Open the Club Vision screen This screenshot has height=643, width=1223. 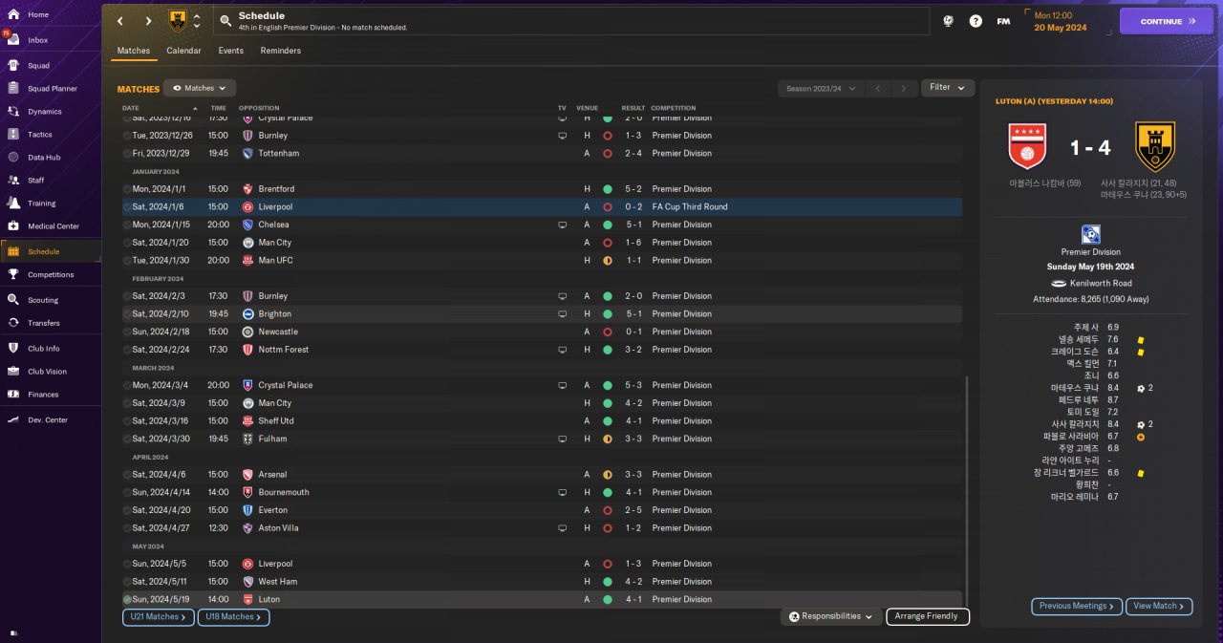[47, 372]
